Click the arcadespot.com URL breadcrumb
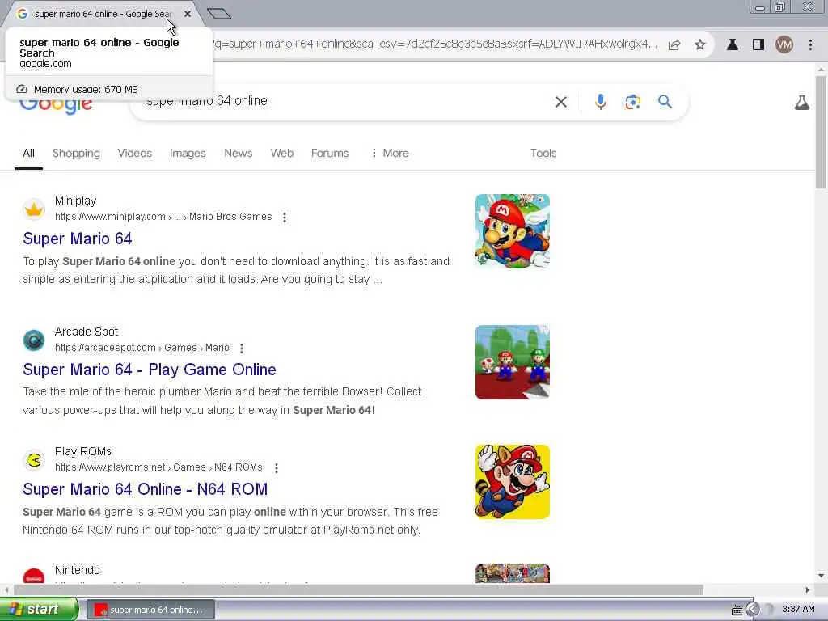 142,348
